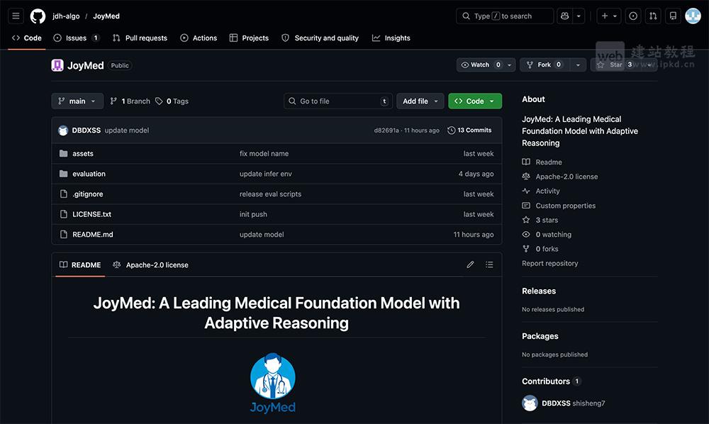
Task: Open the pull requests icon in header
Action: (x=653, y=16)
